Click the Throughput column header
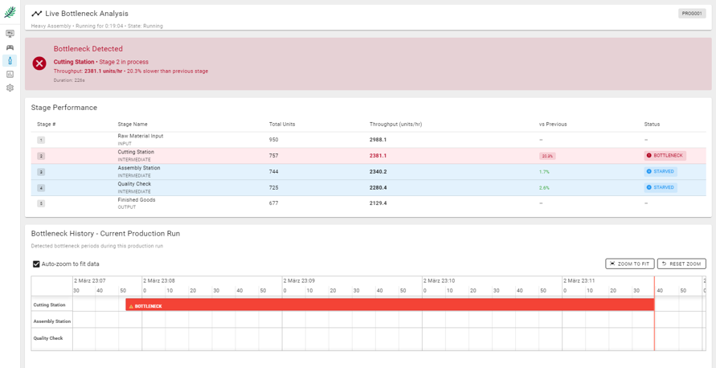Image resolution: width=716 pixels, height=368 pixels. click(x=395, y=125)
